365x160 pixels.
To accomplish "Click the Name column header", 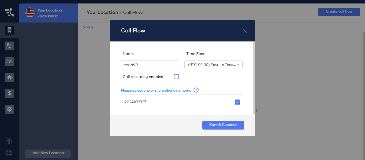I will coord(88,27).
